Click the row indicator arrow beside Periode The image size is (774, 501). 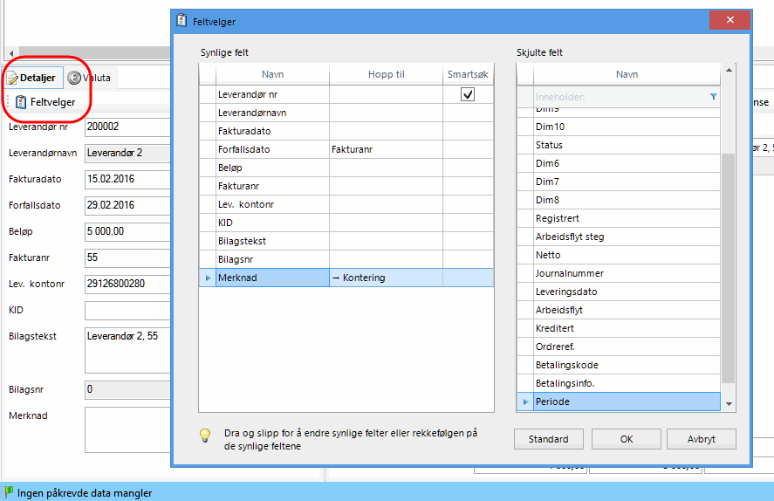pos(524,401)
